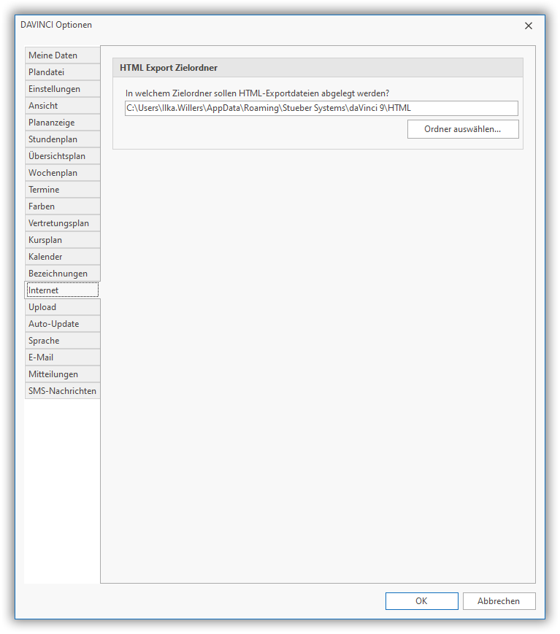Open the E-Mail settings tab
The image size is (560, 634).
pos(62,357)
